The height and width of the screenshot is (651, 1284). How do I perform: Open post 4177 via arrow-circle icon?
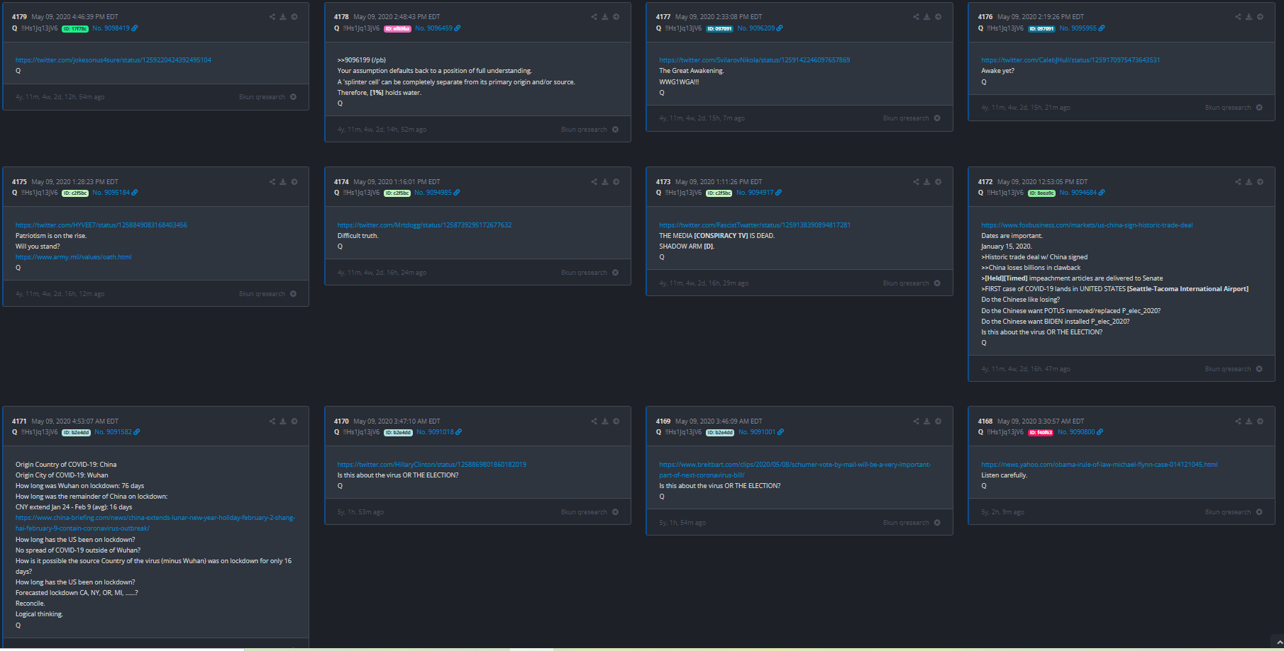[x=938, y=17]
